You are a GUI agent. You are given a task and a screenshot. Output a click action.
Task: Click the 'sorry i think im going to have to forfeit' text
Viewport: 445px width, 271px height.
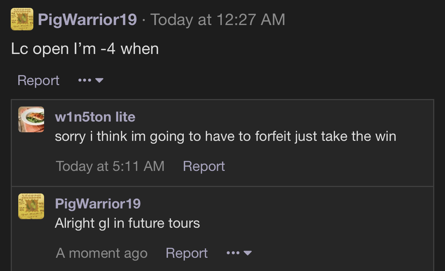(173, 136)
